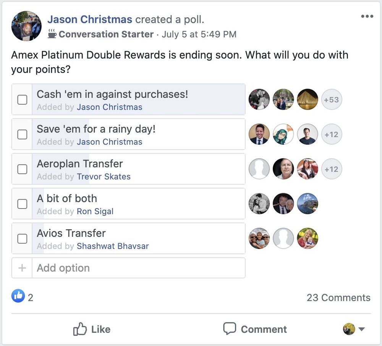The image size is (382, 346).
Task: Enable the Avios Transfer checkbox
Action: 23,239
